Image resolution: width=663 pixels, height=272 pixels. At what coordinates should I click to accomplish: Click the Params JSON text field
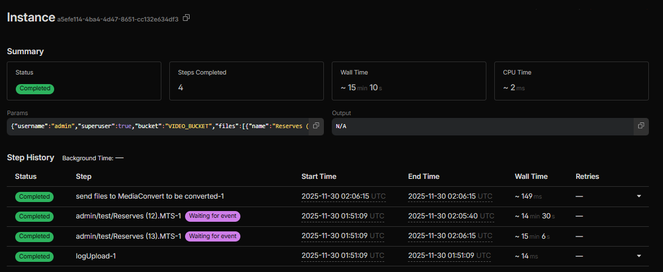point(159,126)
